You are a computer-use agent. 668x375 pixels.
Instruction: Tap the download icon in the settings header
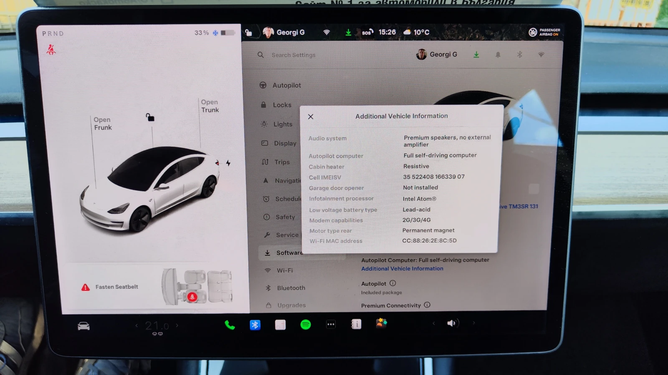[x=476, y=55]
